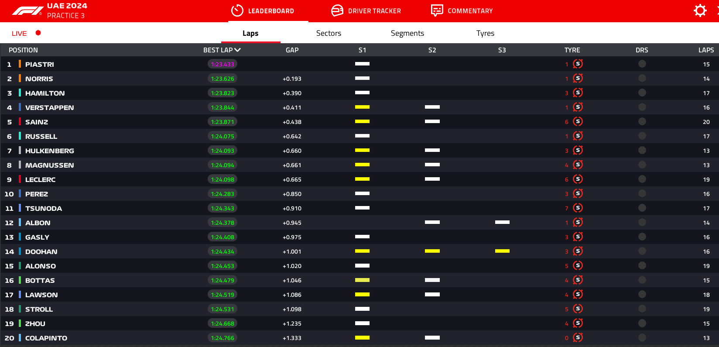Click the UAE 2024 Practice 3 title

[x=67, y=10]
